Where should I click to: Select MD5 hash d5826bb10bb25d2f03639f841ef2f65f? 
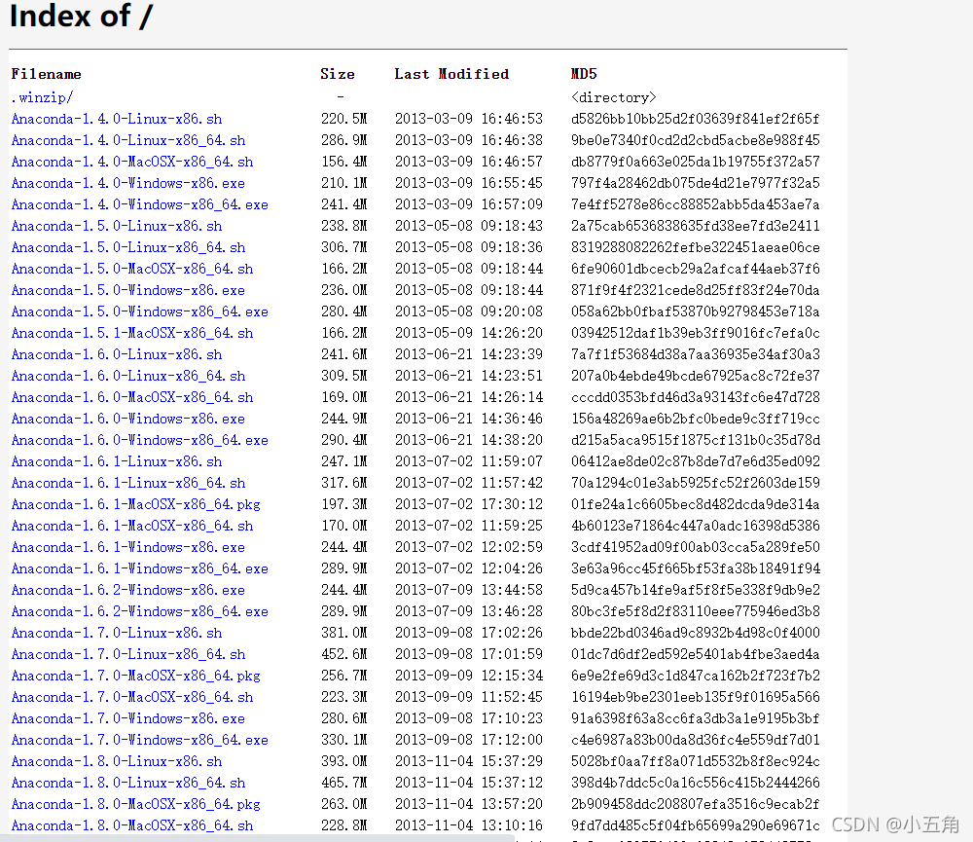pos(696,119)
